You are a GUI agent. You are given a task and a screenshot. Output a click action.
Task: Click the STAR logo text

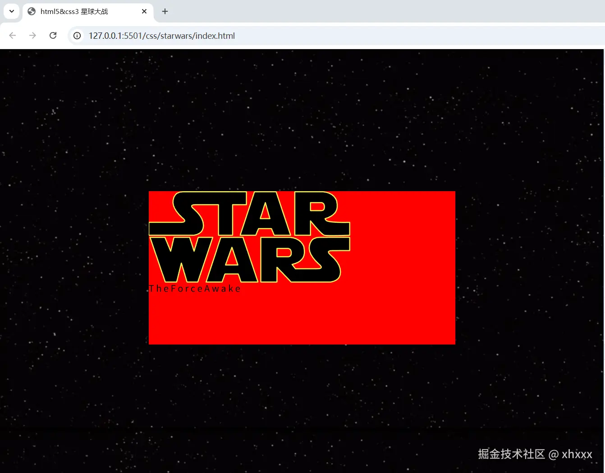[x=249, y=214]
